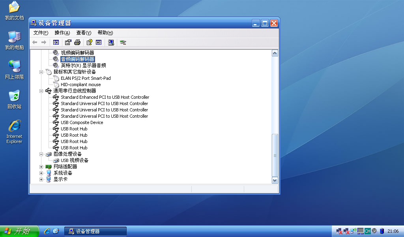Expand the 网络适配器 category
Screen dimensions: 404x237
[41, 167]
